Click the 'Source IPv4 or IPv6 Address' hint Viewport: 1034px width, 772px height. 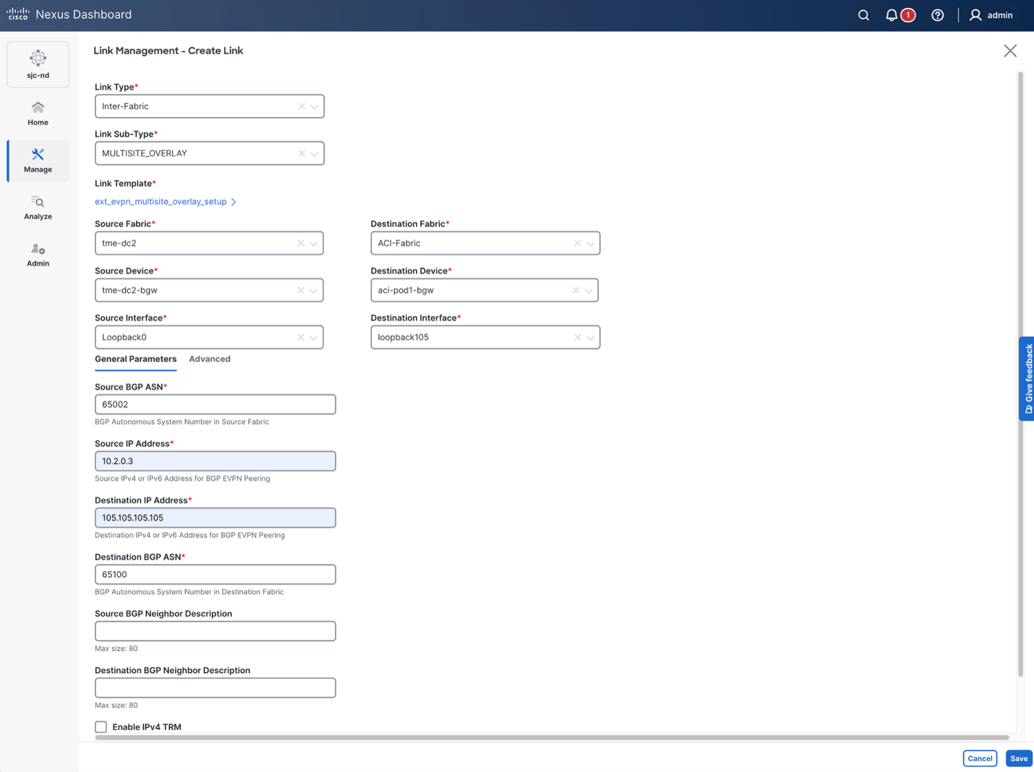[x=182, y=479]
